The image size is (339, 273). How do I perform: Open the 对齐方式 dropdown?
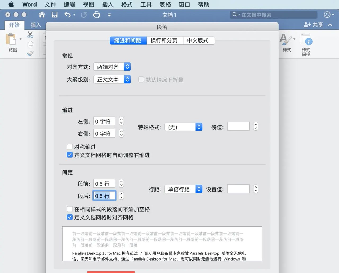coord(112,67)
